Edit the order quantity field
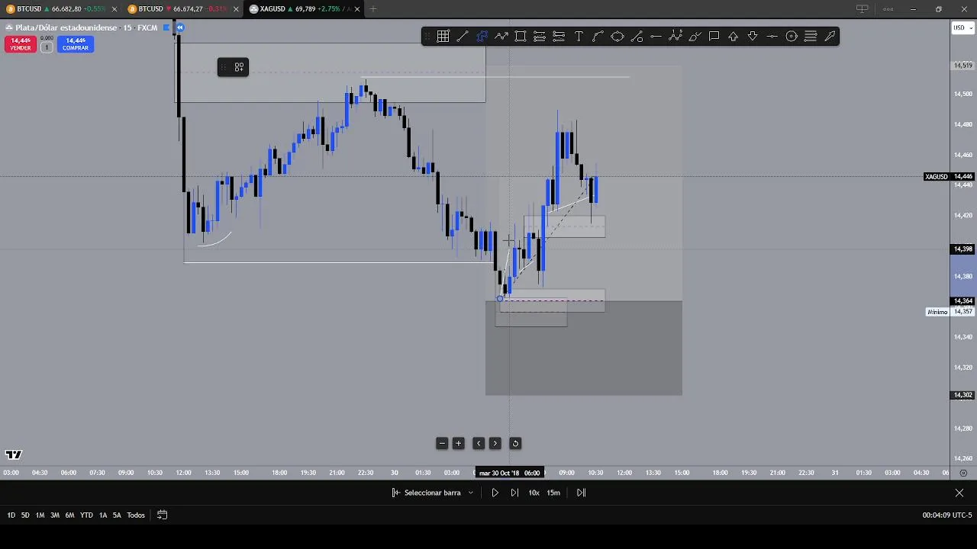977x549 pixels. click(x=46, y=47)
